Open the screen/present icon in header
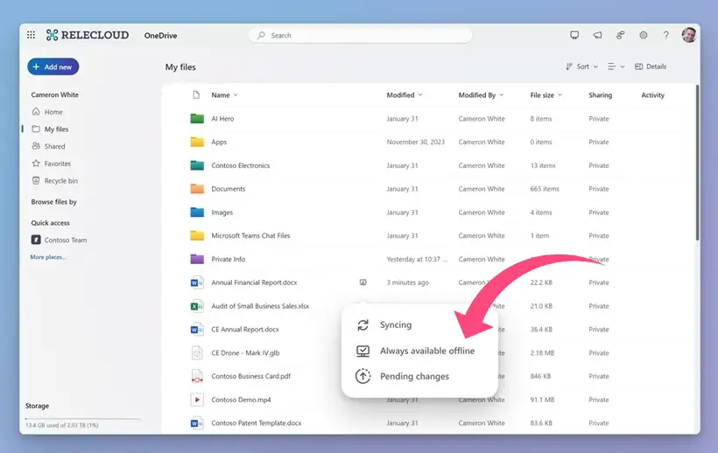This screenshot has height=453, width=718. [x=574, y=35]
